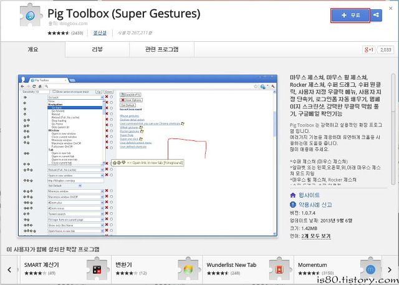
Task: Open the 생산성 category link
Action: click(x=100, y=33)
